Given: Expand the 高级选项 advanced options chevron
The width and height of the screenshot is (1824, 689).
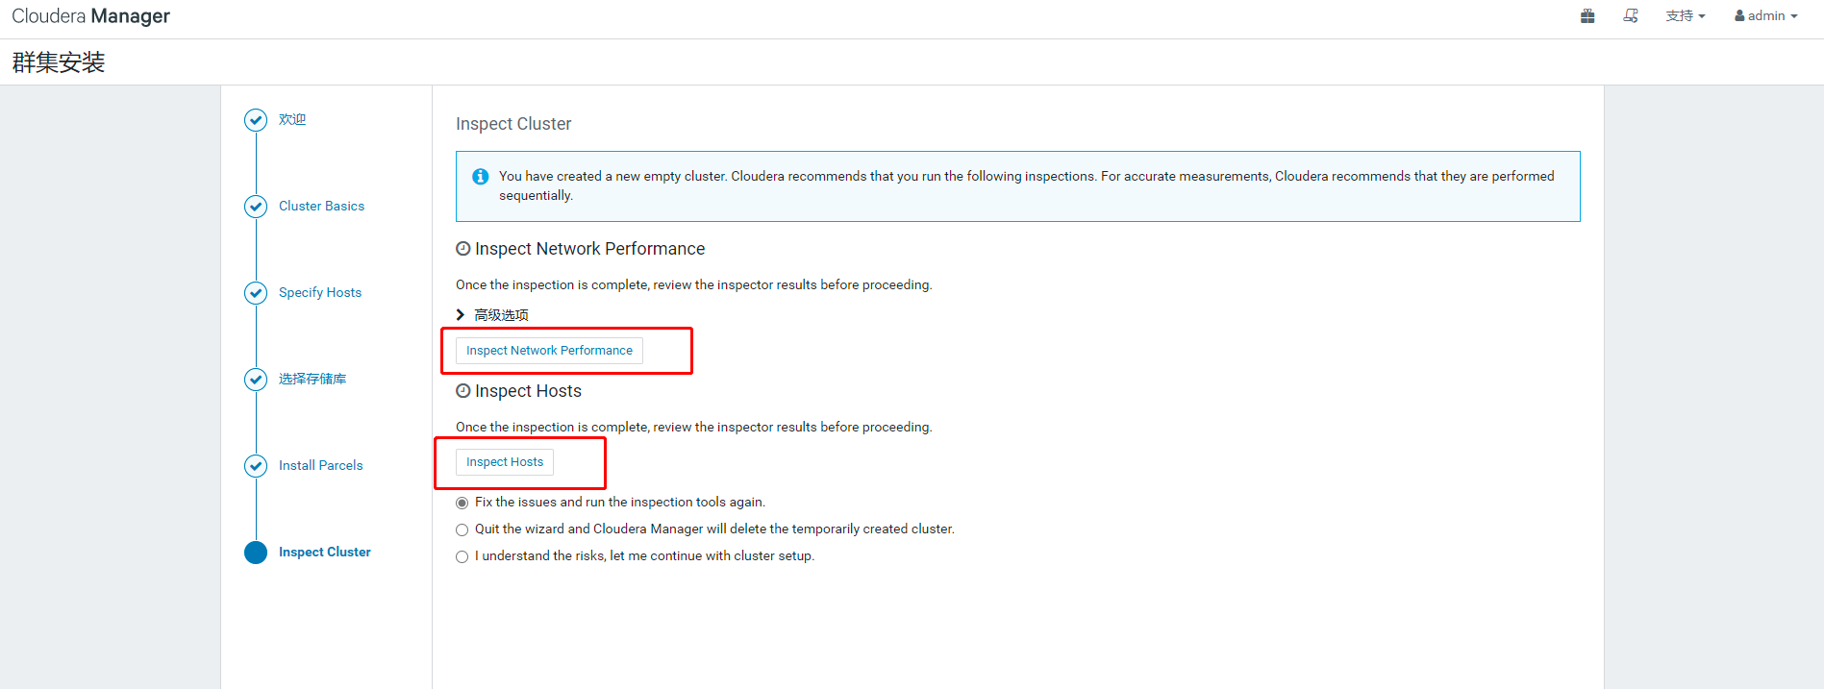Looking at the screenshot, I should [x=461, y=314].
